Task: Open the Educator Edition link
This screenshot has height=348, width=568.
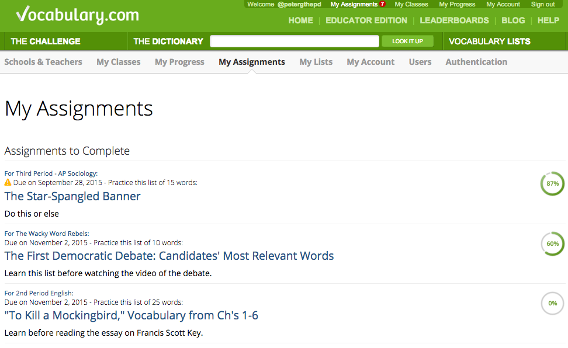Action: 366,20
